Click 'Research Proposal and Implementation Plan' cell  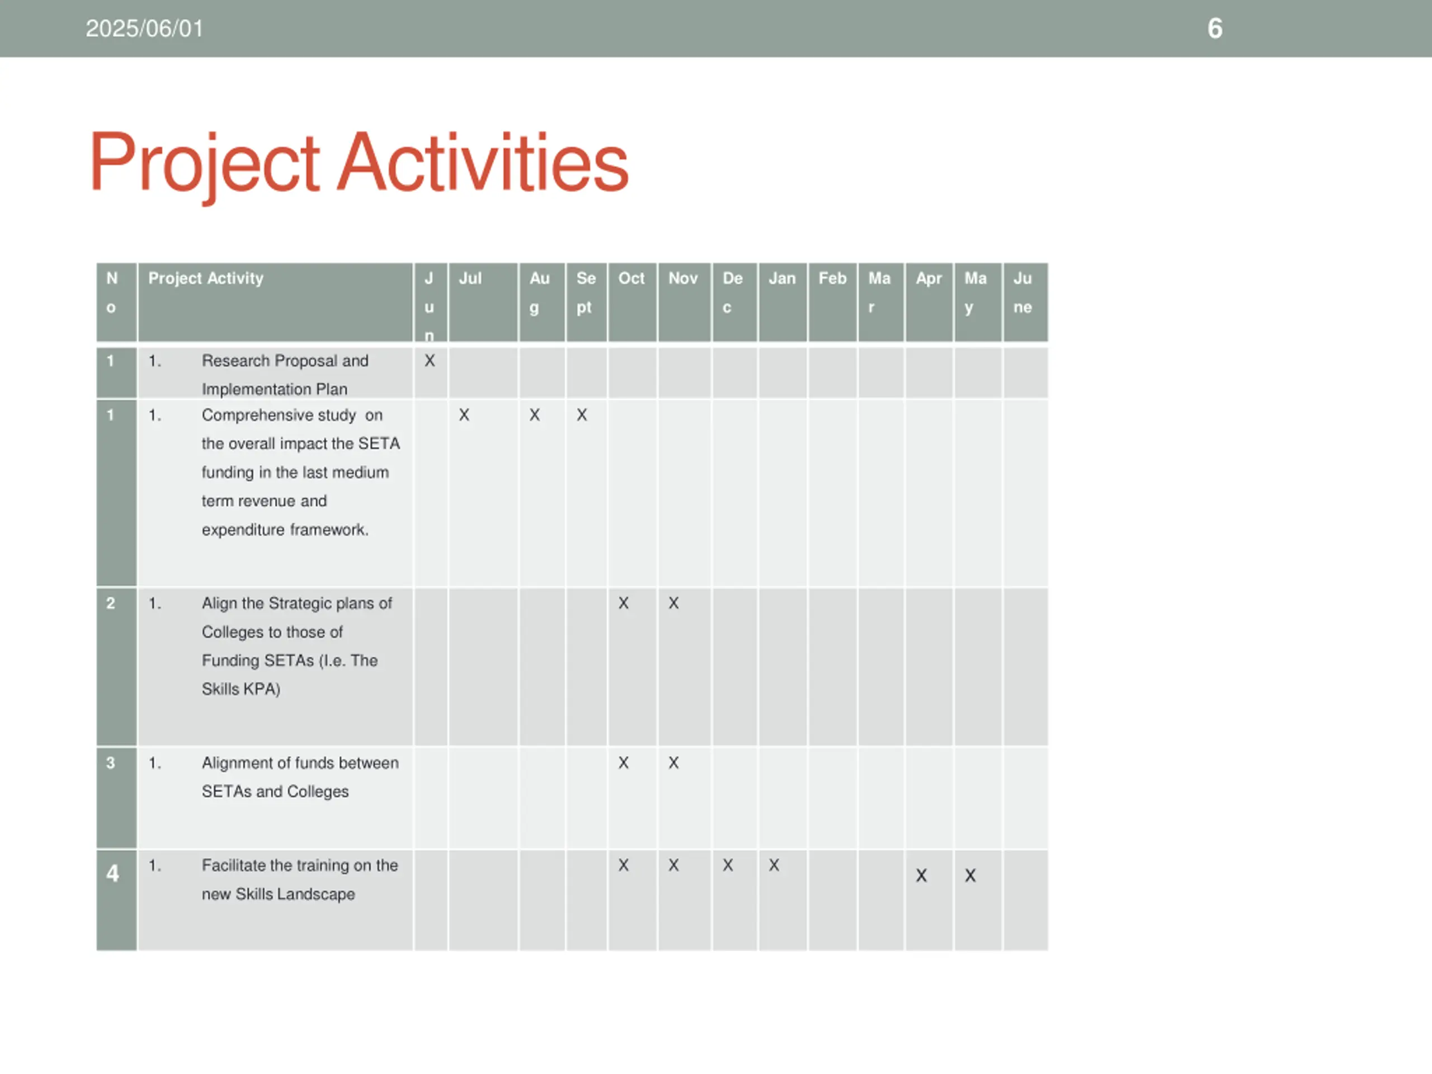(x=275, y=374)
